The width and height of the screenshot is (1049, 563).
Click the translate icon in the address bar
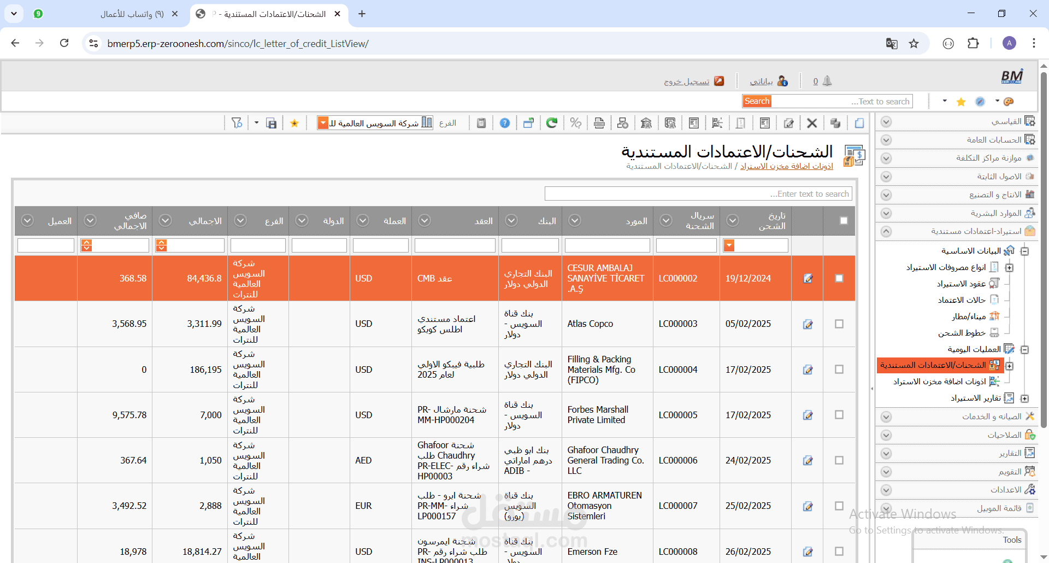coord(892,43)
